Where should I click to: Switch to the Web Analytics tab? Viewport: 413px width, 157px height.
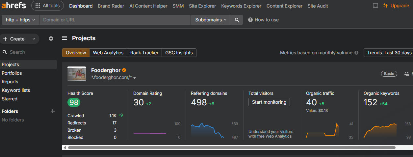[108, 53]
